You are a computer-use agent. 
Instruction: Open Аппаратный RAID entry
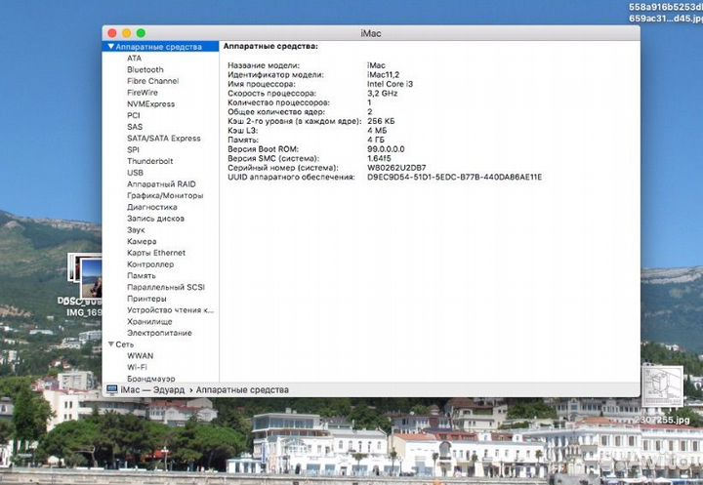pyautogui.click(x=161, y=184)
